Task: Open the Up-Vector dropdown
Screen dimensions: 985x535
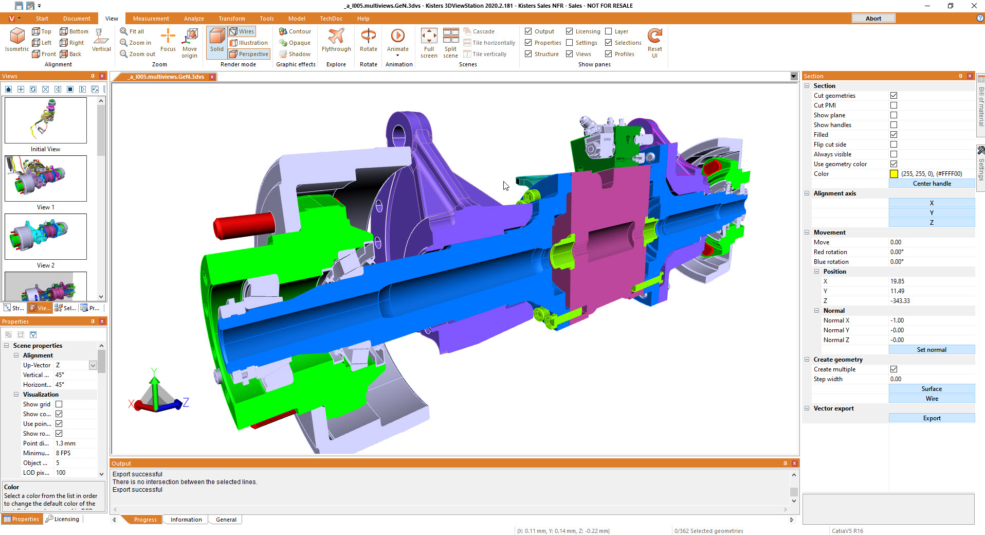Action: (x=93, y=365)
